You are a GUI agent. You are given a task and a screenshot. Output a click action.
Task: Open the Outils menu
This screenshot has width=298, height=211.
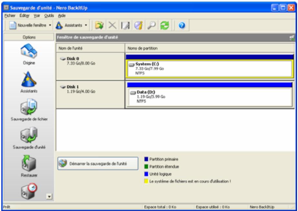(49, 16)
